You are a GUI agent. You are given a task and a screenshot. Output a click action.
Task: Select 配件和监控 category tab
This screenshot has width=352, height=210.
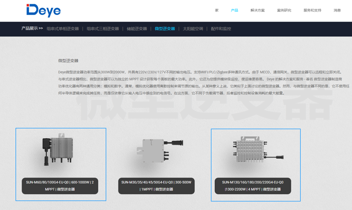click(x=221, y=29)
